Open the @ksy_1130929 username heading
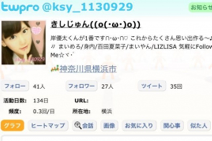Viewport: 212px width, 141px height. click(87, 7)
